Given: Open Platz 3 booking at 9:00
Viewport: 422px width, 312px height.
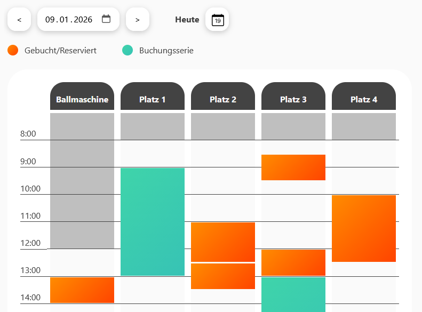Looking at the screenshot, I should [x=293, y=167].
